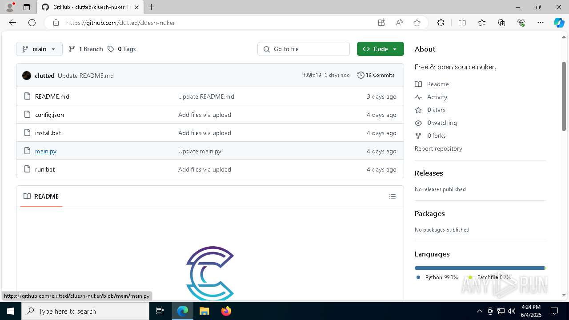Open the Edge profile icon
Image resolution: width=569 pixels, height=320 pixels.
(10, 7)
